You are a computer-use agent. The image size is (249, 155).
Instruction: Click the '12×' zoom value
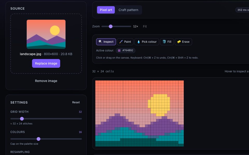tap(136, 26)
